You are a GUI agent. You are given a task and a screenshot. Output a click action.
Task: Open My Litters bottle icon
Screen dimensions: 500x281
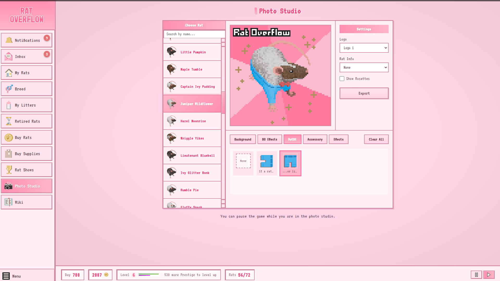point(9,105)
